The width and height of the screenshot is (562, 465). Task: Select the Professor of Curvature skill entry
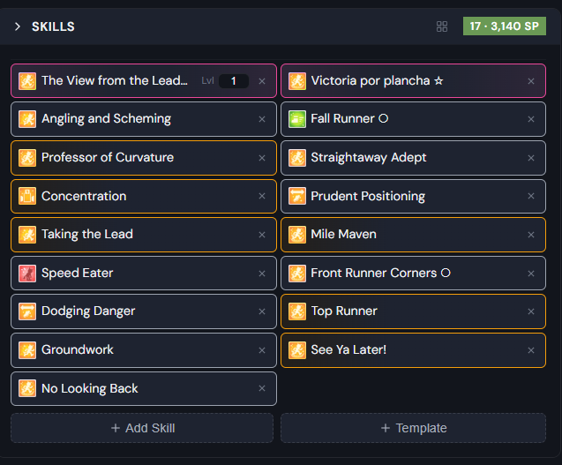pos(144,158)
